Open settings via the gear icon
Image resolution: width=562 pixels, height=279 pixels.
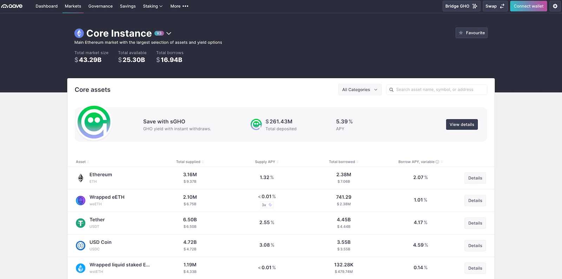click(555, 6)
